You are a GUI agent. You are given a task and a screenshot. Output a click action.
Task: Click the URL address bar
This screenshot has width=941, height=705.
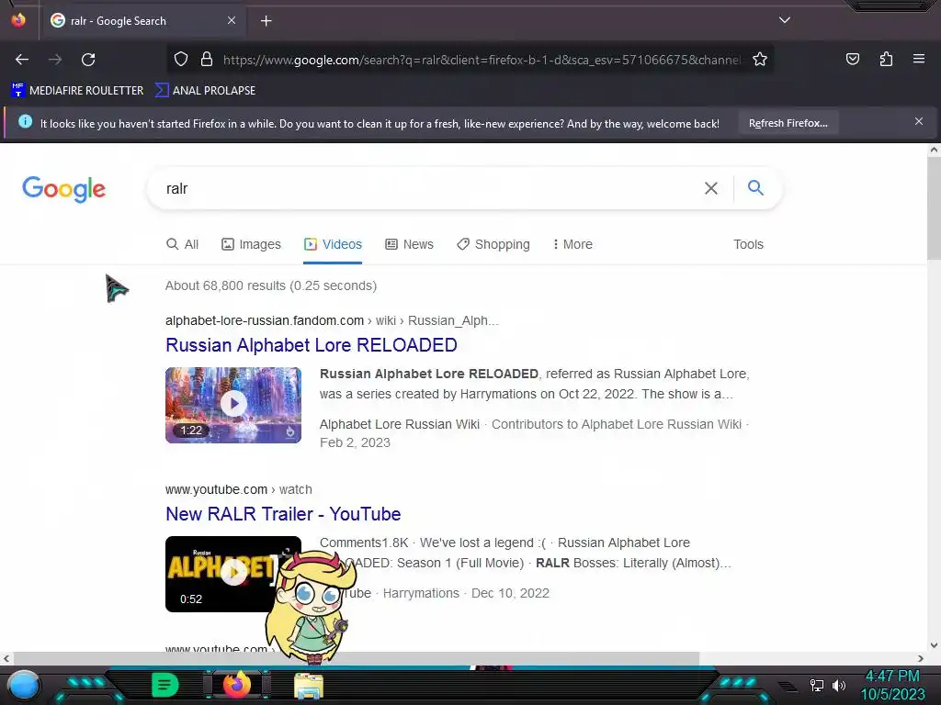pos(482,60)
